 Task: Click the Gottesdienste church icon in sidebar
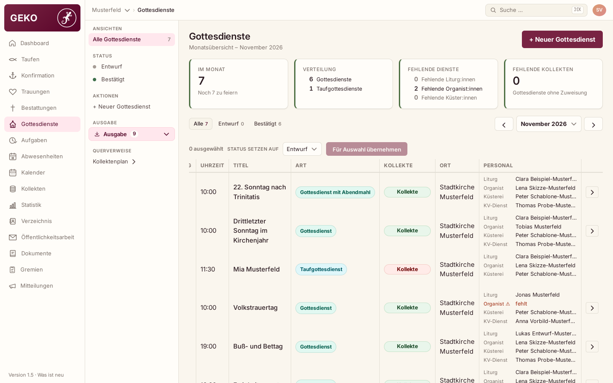(13, 124)
